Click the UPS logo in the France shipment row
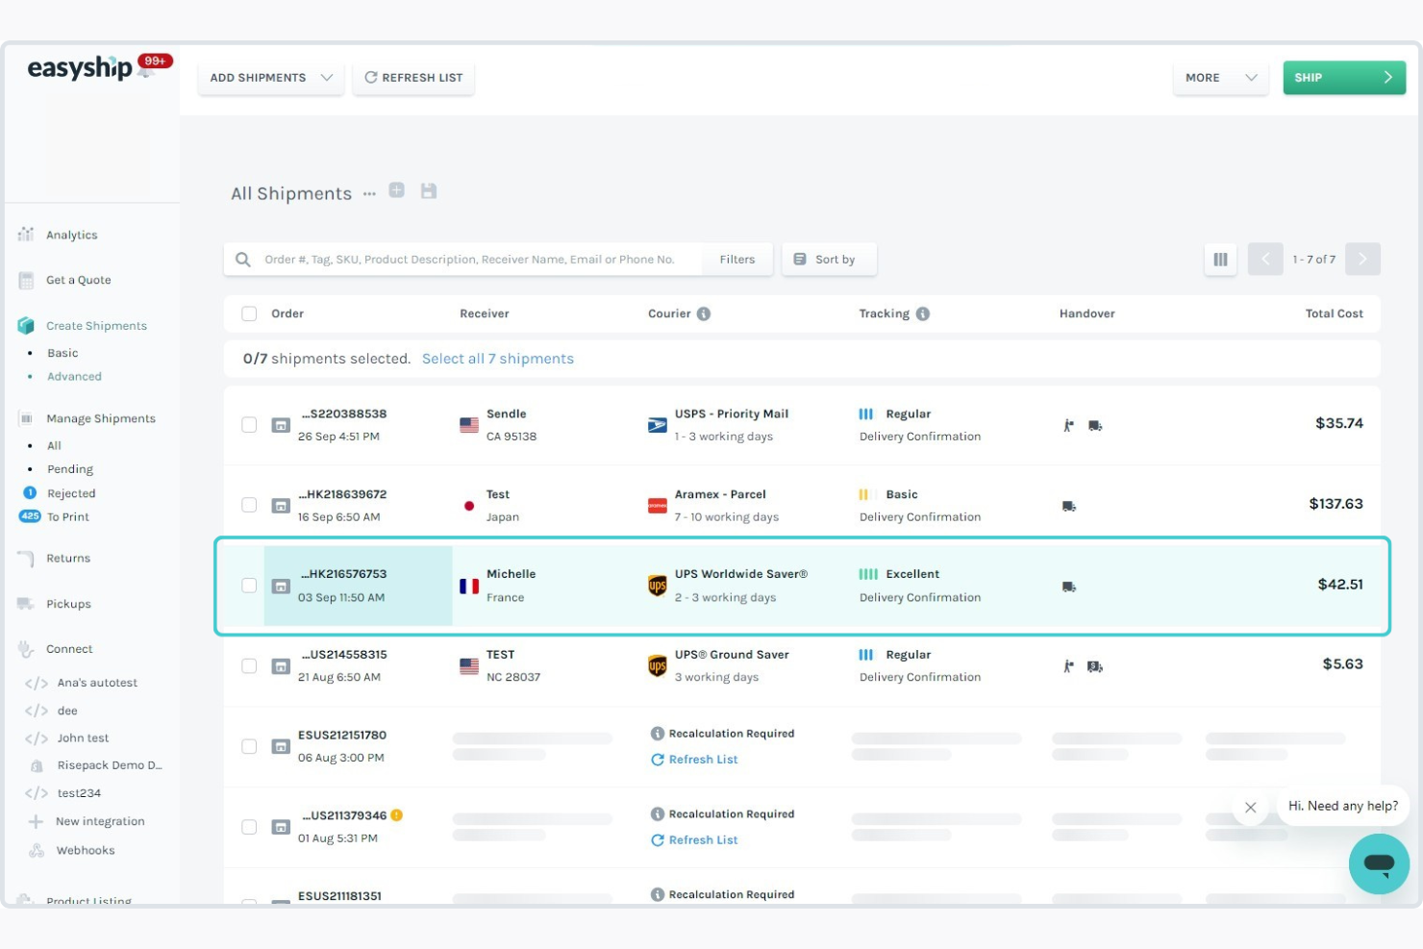 [x=658, y=586]
